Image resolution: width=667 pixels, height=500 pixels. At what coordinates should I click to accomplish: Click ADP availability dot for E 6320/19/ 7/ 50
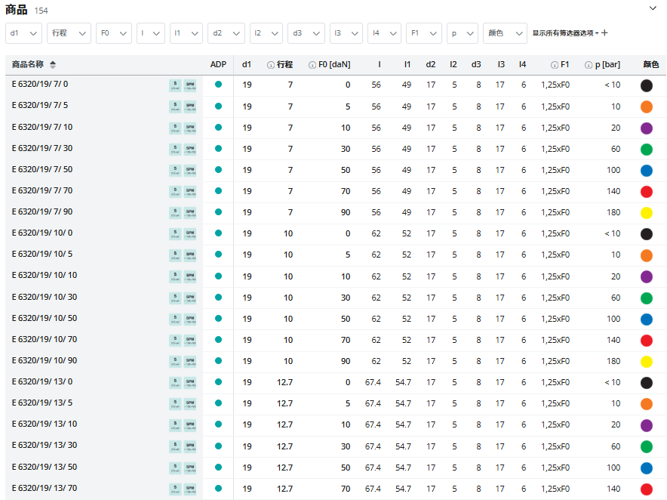[x=218, y=169]
